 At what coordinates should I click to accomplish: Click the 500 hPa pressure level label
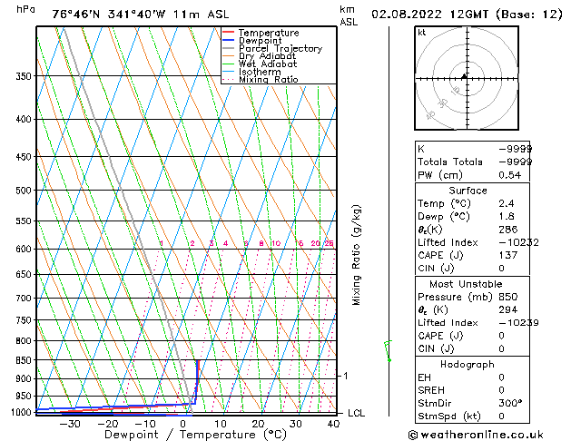24,191
